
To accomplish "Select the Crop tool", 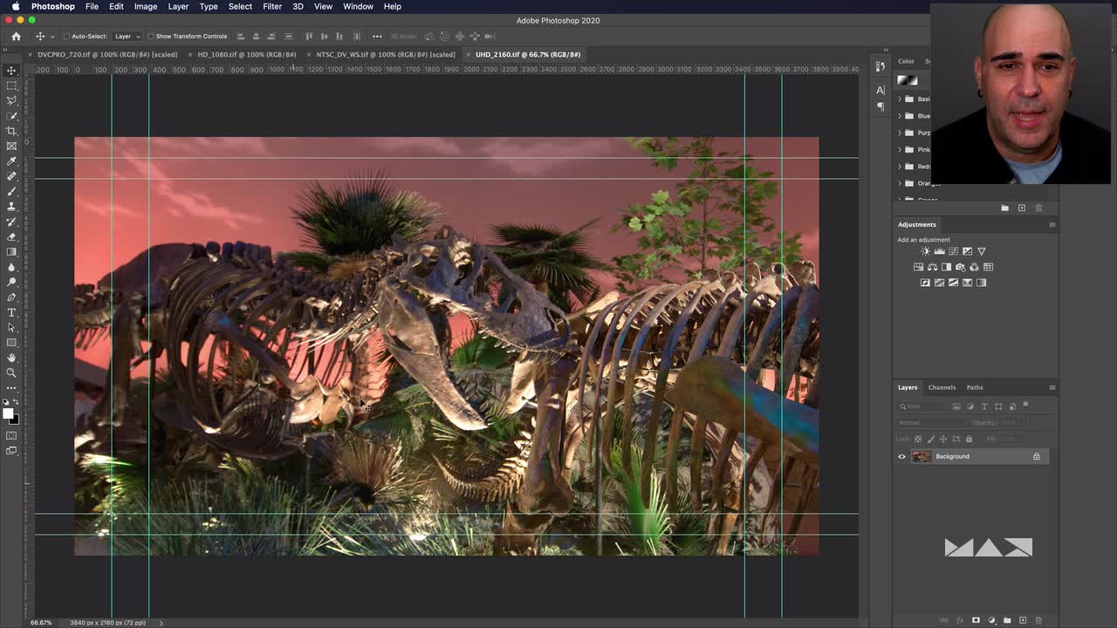I will (11, 131).
